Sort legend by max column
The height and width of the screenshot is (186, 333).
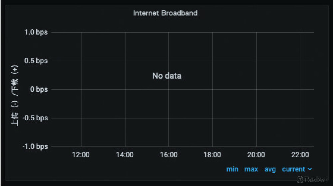tap(251, 169)
